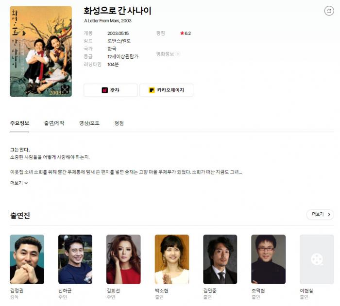Viewport: 340px width, 306px height.
Task: Open the 영상/포토 tab
Action: 89,123
